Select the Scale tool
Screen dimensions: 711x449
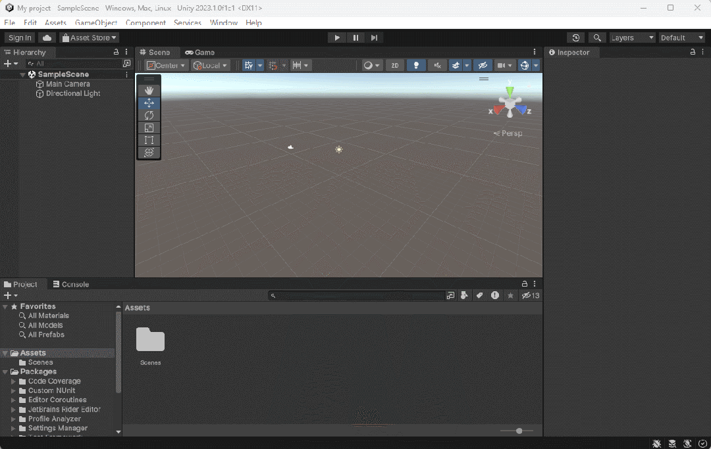pos(149,128)
